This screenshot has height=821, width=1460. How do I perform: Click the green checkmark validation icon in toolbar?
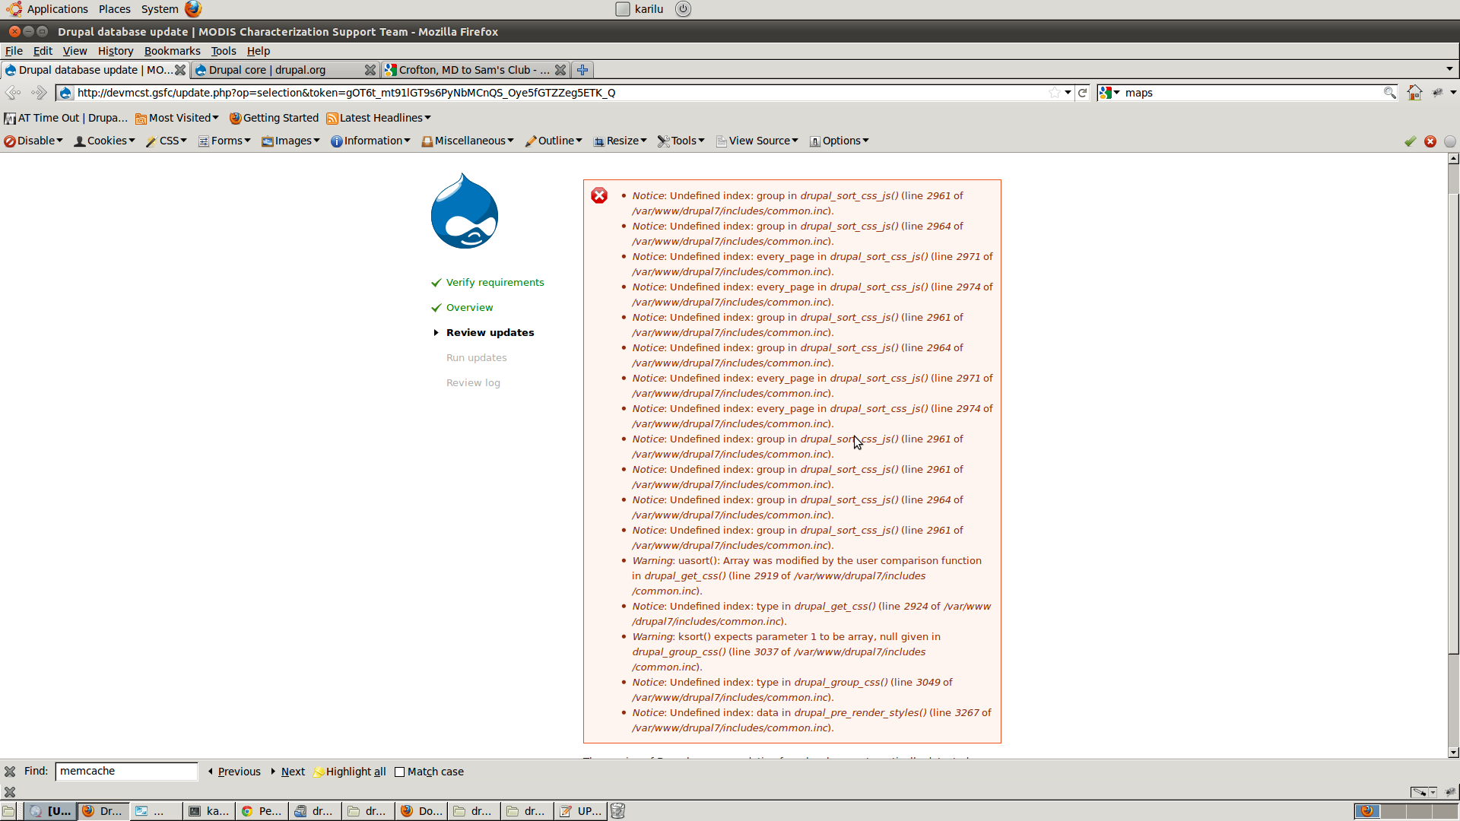(x=1411, y=141)
